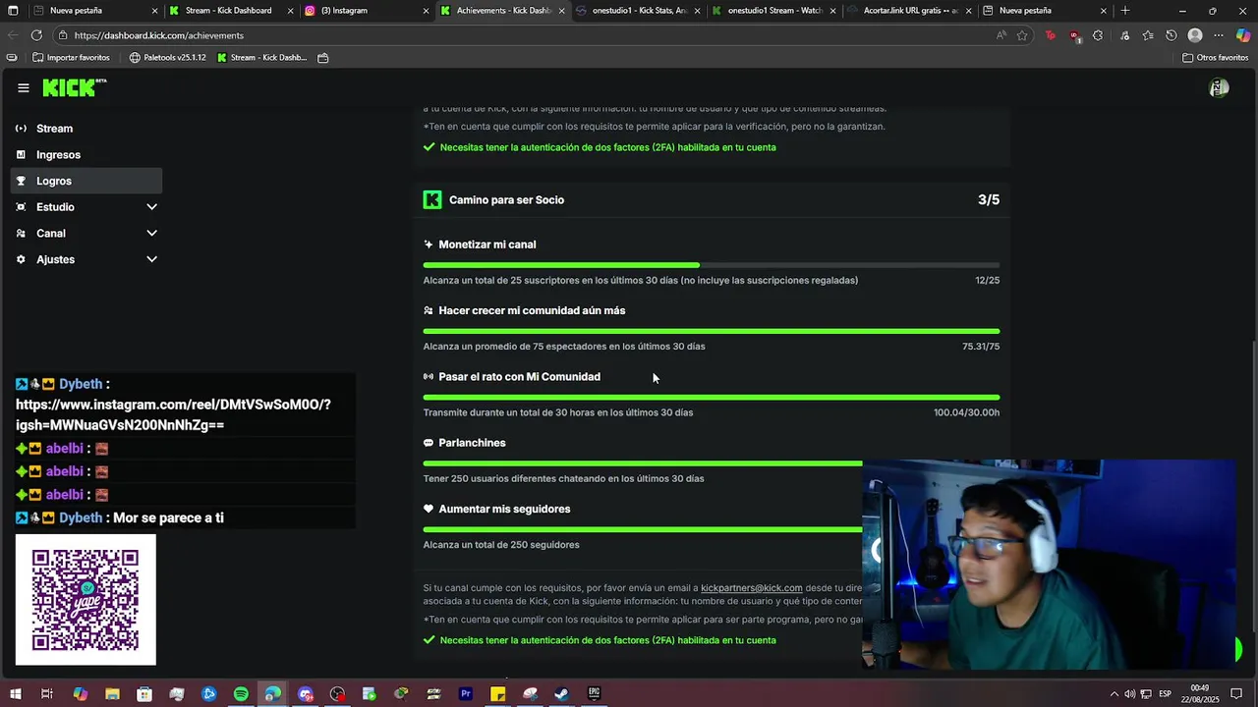The width and height of the screenshot is (1258, 707).
Task: Click the 12/25 subscribers value
Action: (x=987, y=281)
